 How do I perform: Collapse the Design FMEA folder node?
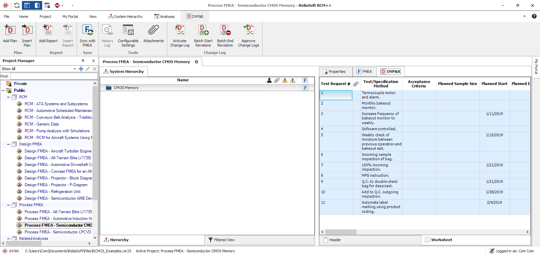pos(8,144)
